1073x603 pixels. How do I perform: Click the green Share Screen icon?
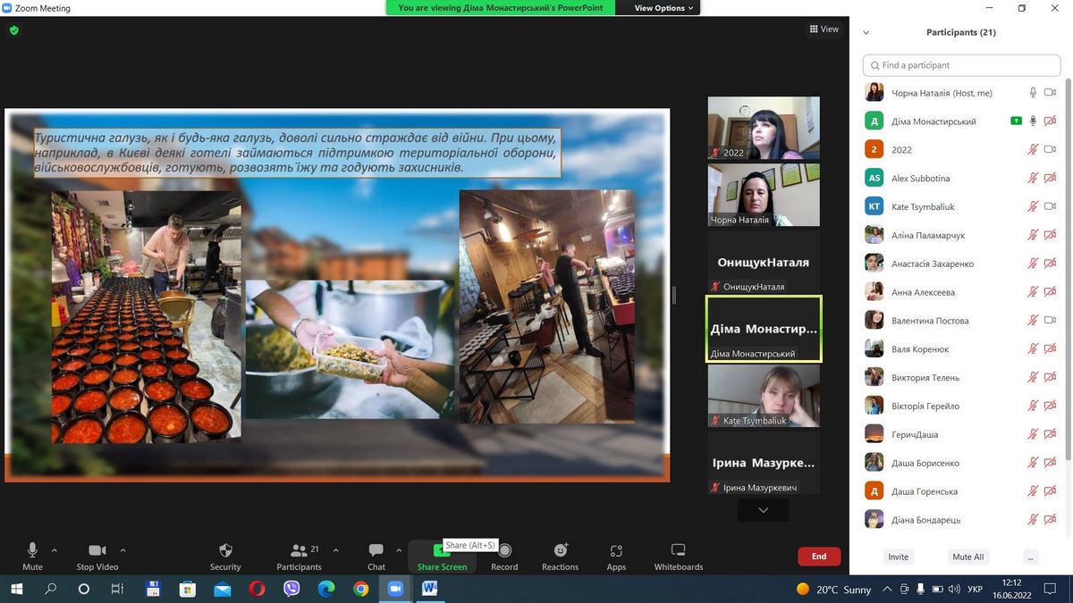[x=441, y=551]
